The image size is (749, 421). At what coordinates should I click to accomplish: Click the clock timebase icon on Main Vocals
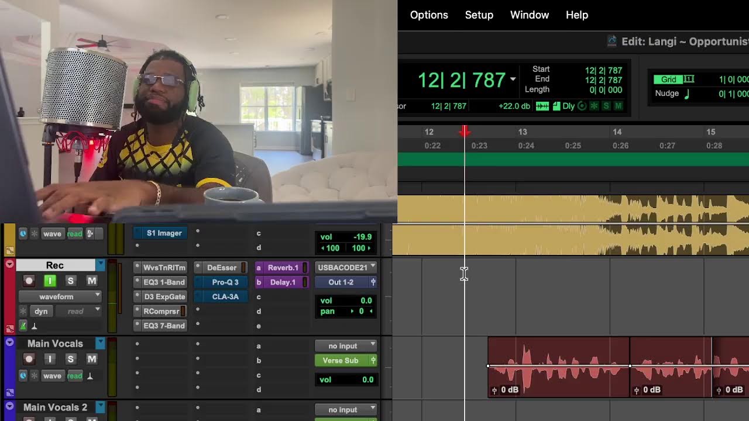[x=23, y=376]
